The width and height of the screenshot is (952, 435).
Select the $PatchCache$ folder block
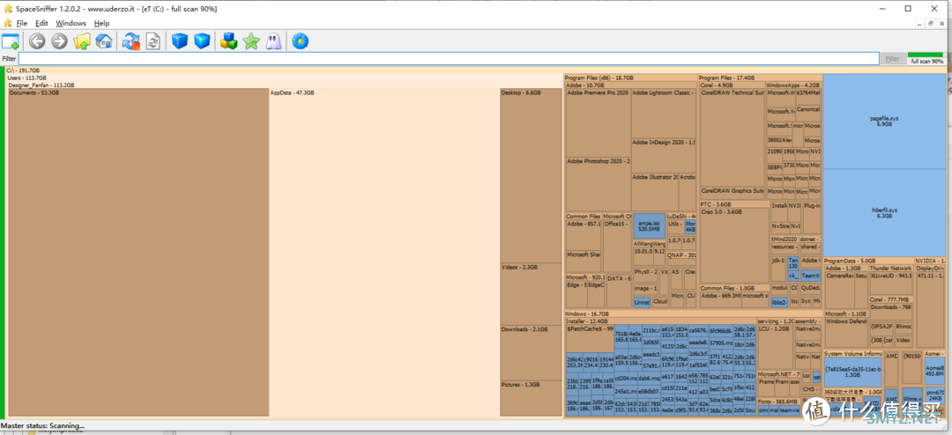point(590,338)
